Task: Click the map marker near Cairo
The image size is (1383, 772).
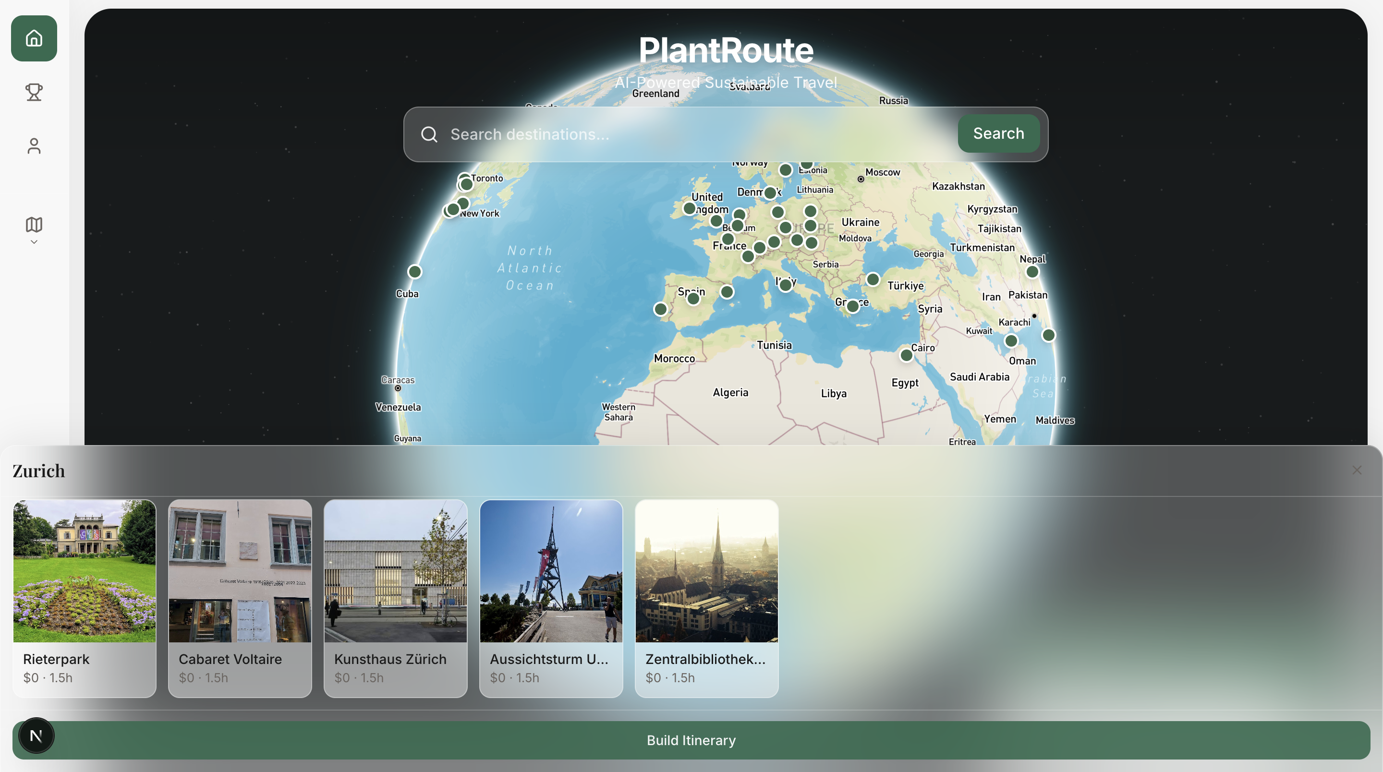Action: pyautogui.click(x=906, y=355)
